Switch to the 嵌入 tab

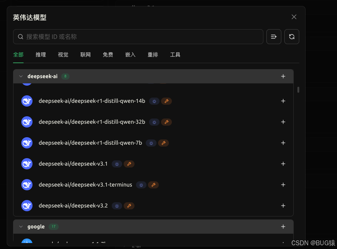pyautogui.click(x=130, y=55)
